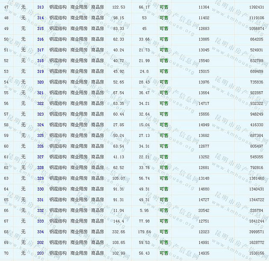The width and height of the screenshot is (269, 261).
Task: Select total price 3999571 cell
Action: tap(256, 232)
